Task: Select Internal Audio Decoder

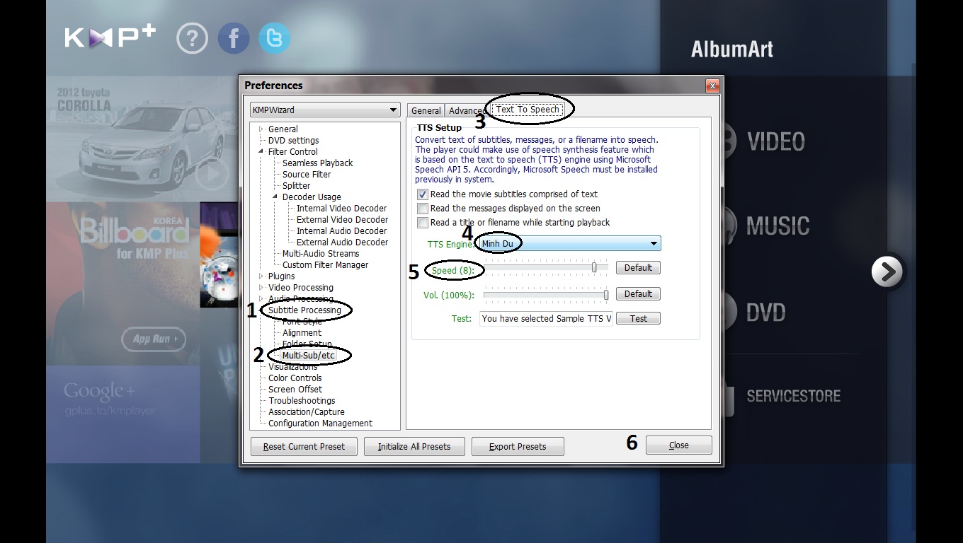Action: click(x=341, y=231)
